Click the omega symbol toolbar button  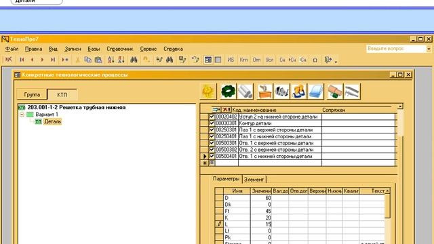[x=315, y=60]
